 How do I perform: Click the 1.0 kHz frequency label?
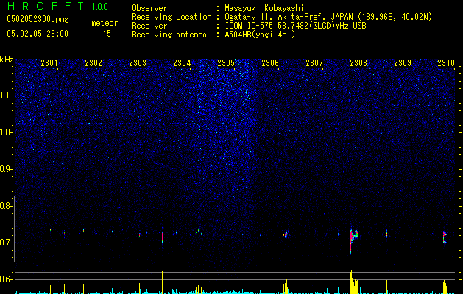point(6,132)
